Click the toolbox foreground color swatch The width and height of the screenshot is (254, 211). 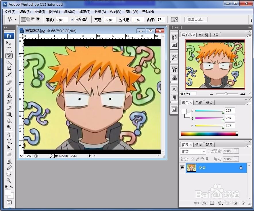point(7,193)
